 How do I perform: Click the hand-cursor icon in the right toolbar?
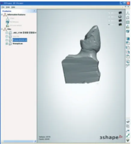coord(128,48)
